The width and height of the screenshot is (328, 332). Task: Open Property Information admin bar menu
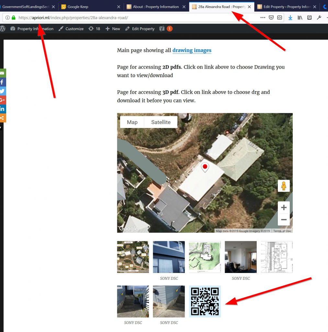click(32, 29)
